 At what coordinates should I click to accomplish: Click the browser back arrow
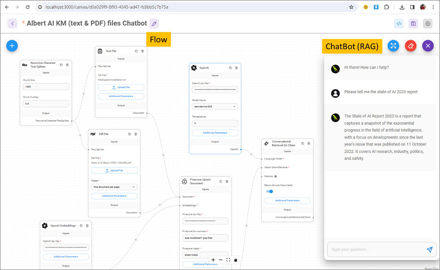[7, 7]
